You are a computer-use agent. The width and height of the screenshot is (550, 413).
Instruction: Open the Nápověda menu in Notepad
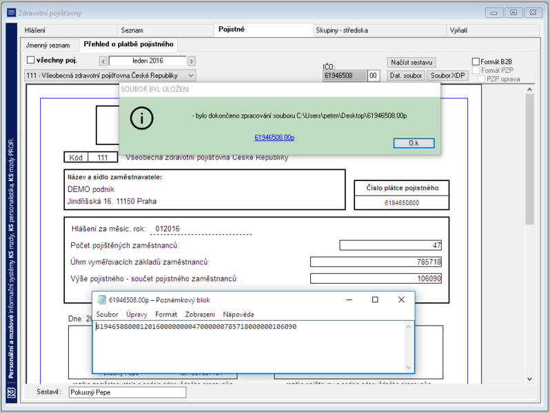(x=238, y=315)
